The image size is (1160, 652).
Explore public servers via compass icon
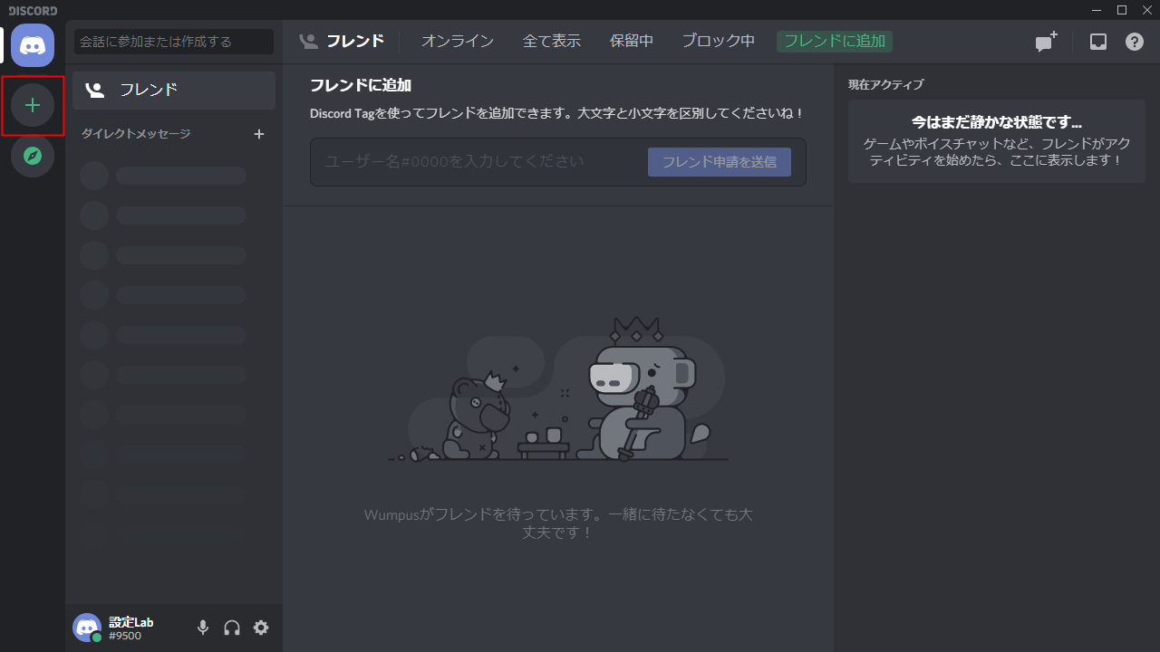click(33, 156)
